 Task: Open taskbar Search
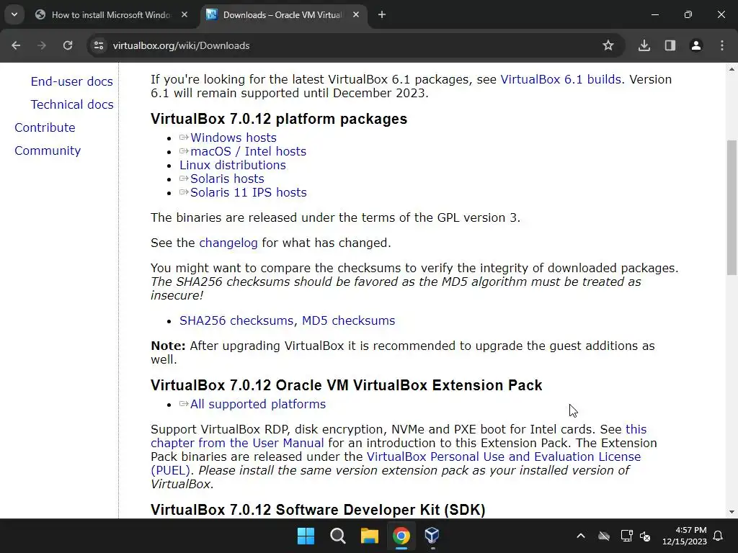tap(337, 536)
